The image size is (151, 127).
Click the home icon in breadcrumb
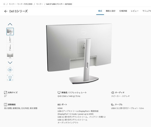click(4, 4)
